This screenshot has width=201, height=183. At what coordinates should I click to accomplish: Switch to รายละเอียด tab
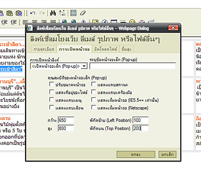click(44, 49)
